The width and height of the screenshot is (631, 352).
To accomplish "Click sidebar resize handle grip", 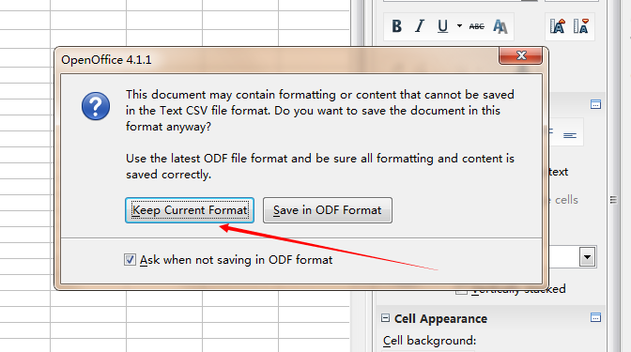I will [613, 200].
